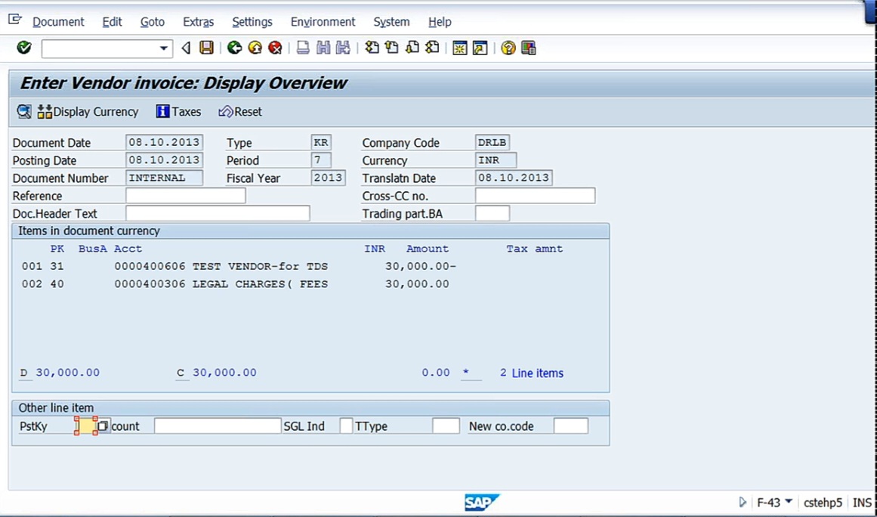Click the Display Currency button

point(88,112)
